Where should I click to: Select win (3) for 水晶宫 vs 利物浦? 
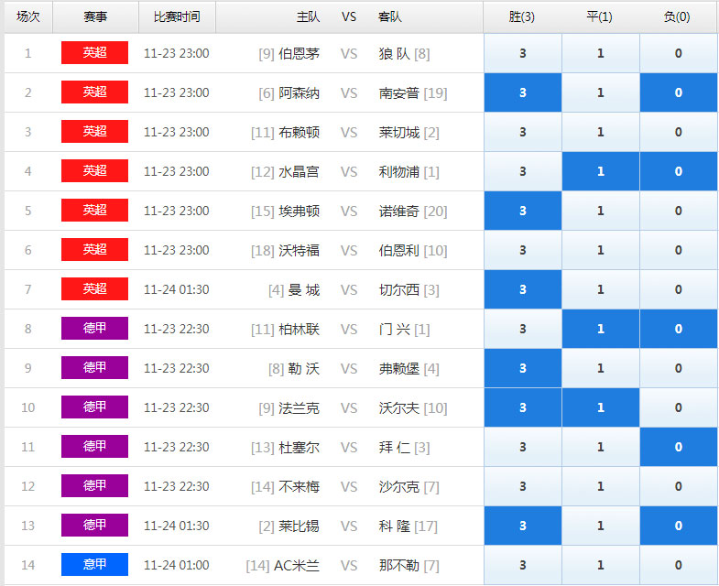(523, 171)
